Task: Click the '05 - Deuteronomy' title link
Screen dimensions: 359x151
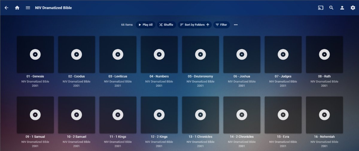Action: tap(200, 76)
